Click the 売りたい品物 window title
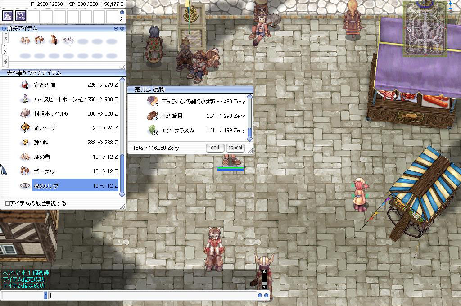Viewport: 461px width, 306px height. [149, 90]
